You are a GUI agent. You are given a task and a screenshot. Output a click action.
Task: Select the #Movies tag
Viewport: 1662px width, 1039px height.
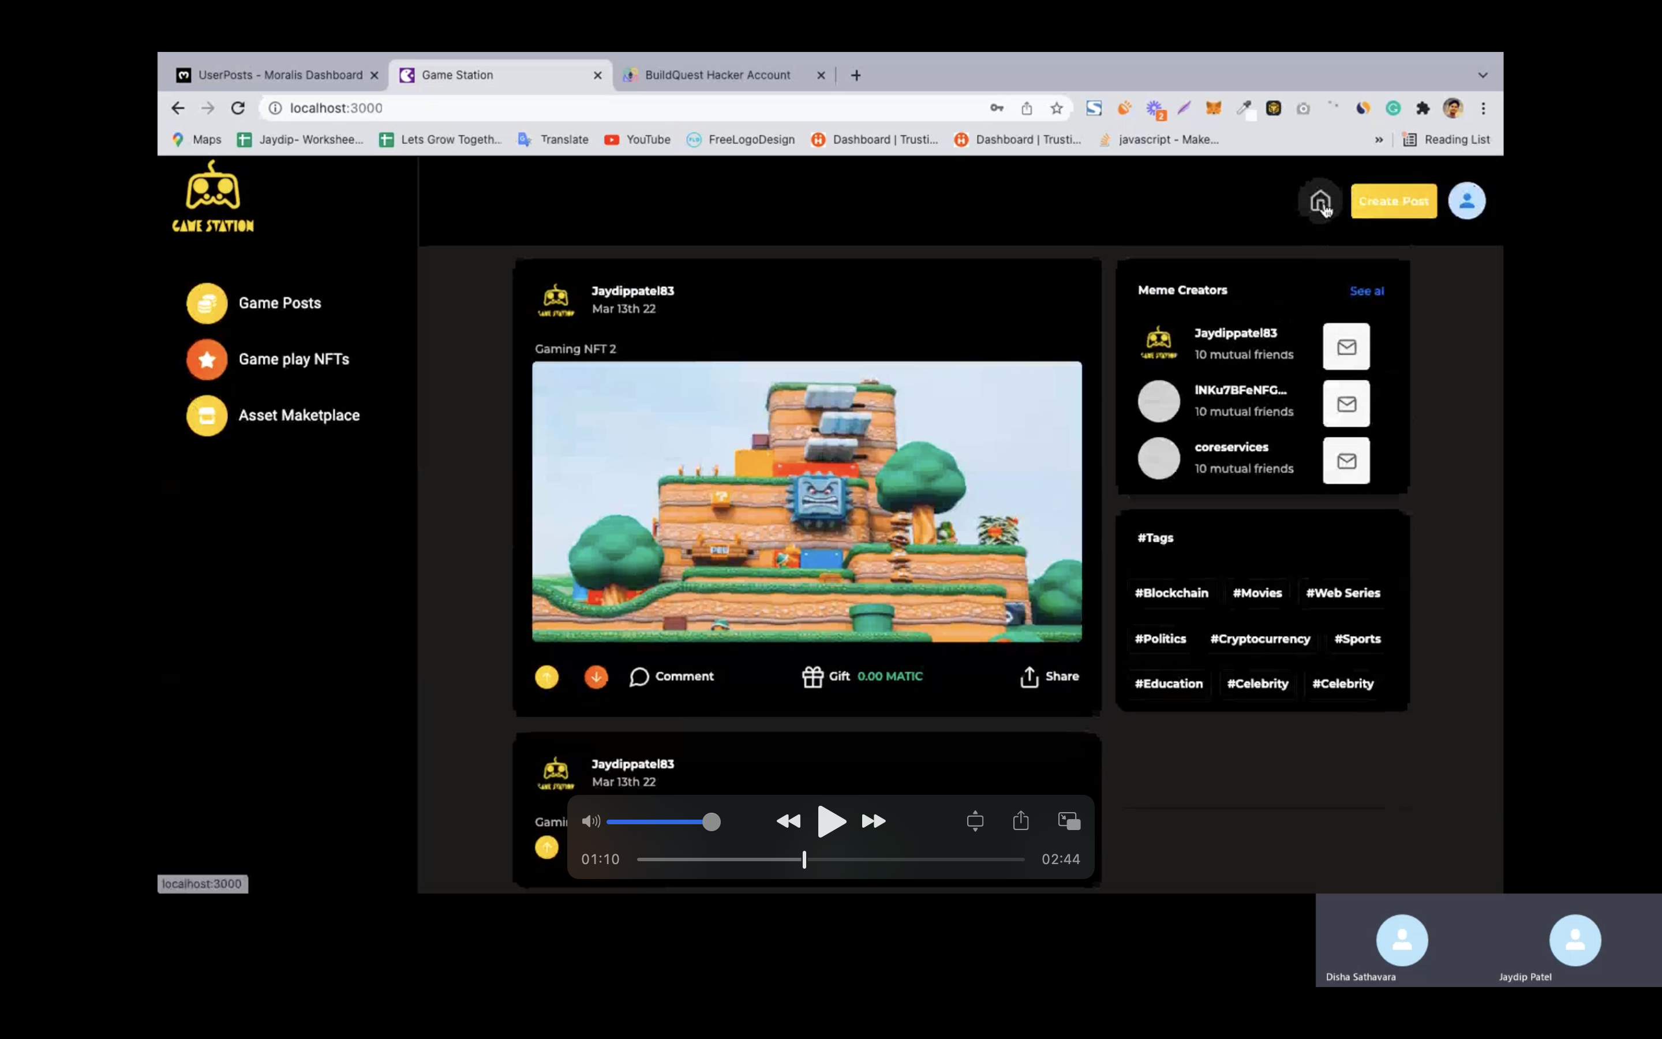[1257, 593]
